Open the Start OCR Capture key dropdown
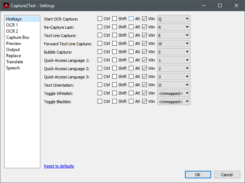The height and width of the screenshot is (183, 245). (x=174, y=19)
